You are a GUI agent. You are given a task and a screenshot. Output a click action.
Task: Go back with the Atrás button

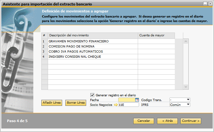(x=168, y=121)
